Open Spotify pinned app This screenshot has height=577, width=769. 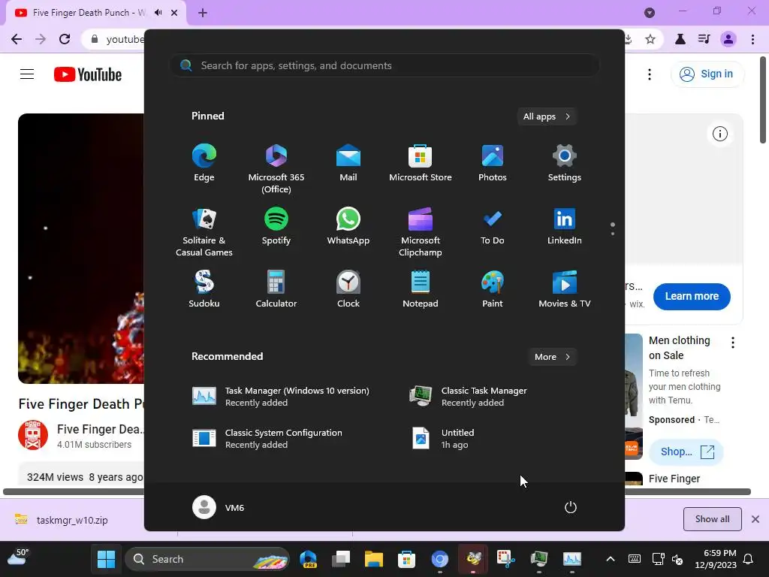276,227
